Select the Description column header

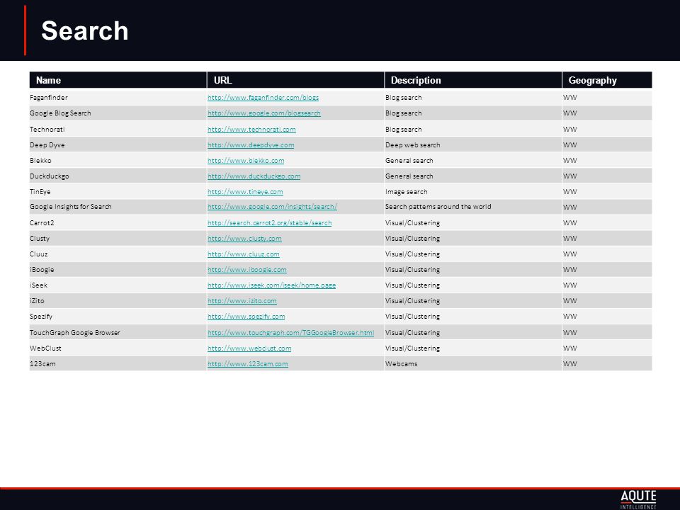coord(473,80)
